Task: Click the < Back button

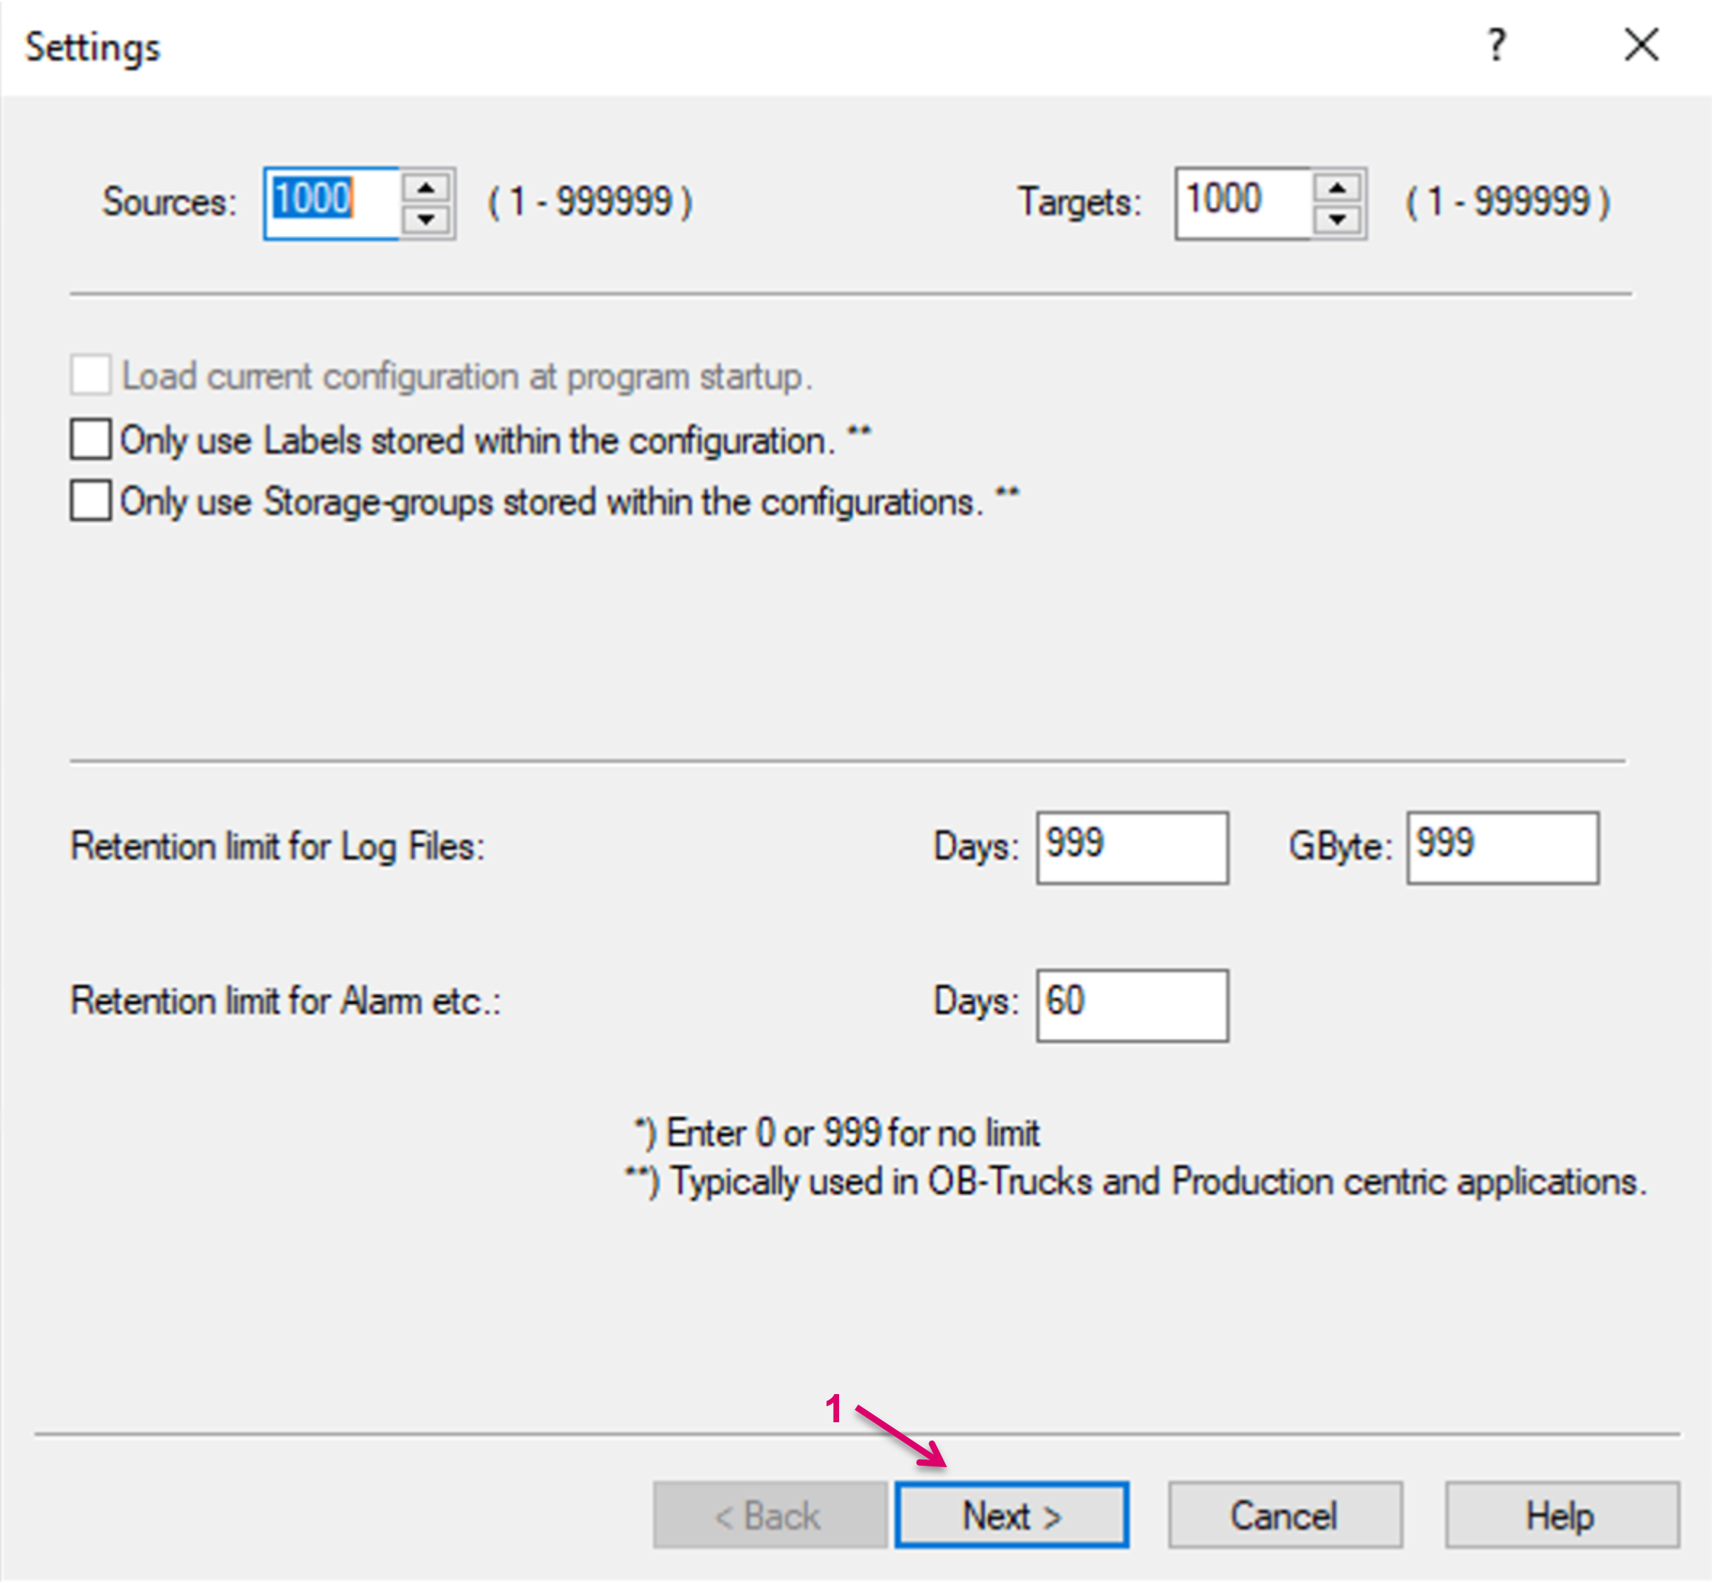Action: click(769, 1516)
